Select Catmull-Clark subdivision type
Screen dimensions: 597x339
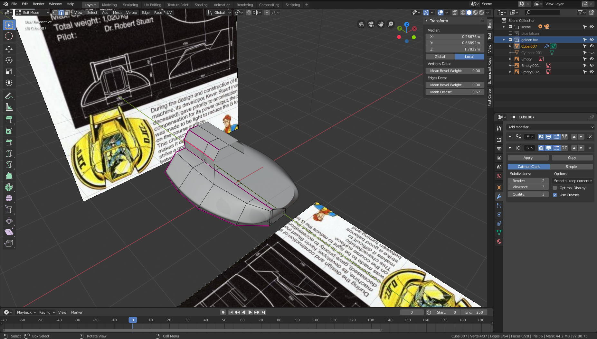pos(529,167)
